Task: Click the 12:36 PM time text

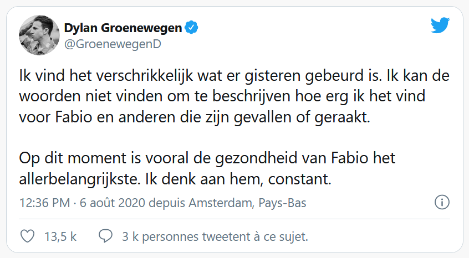Action: (44, 203)
